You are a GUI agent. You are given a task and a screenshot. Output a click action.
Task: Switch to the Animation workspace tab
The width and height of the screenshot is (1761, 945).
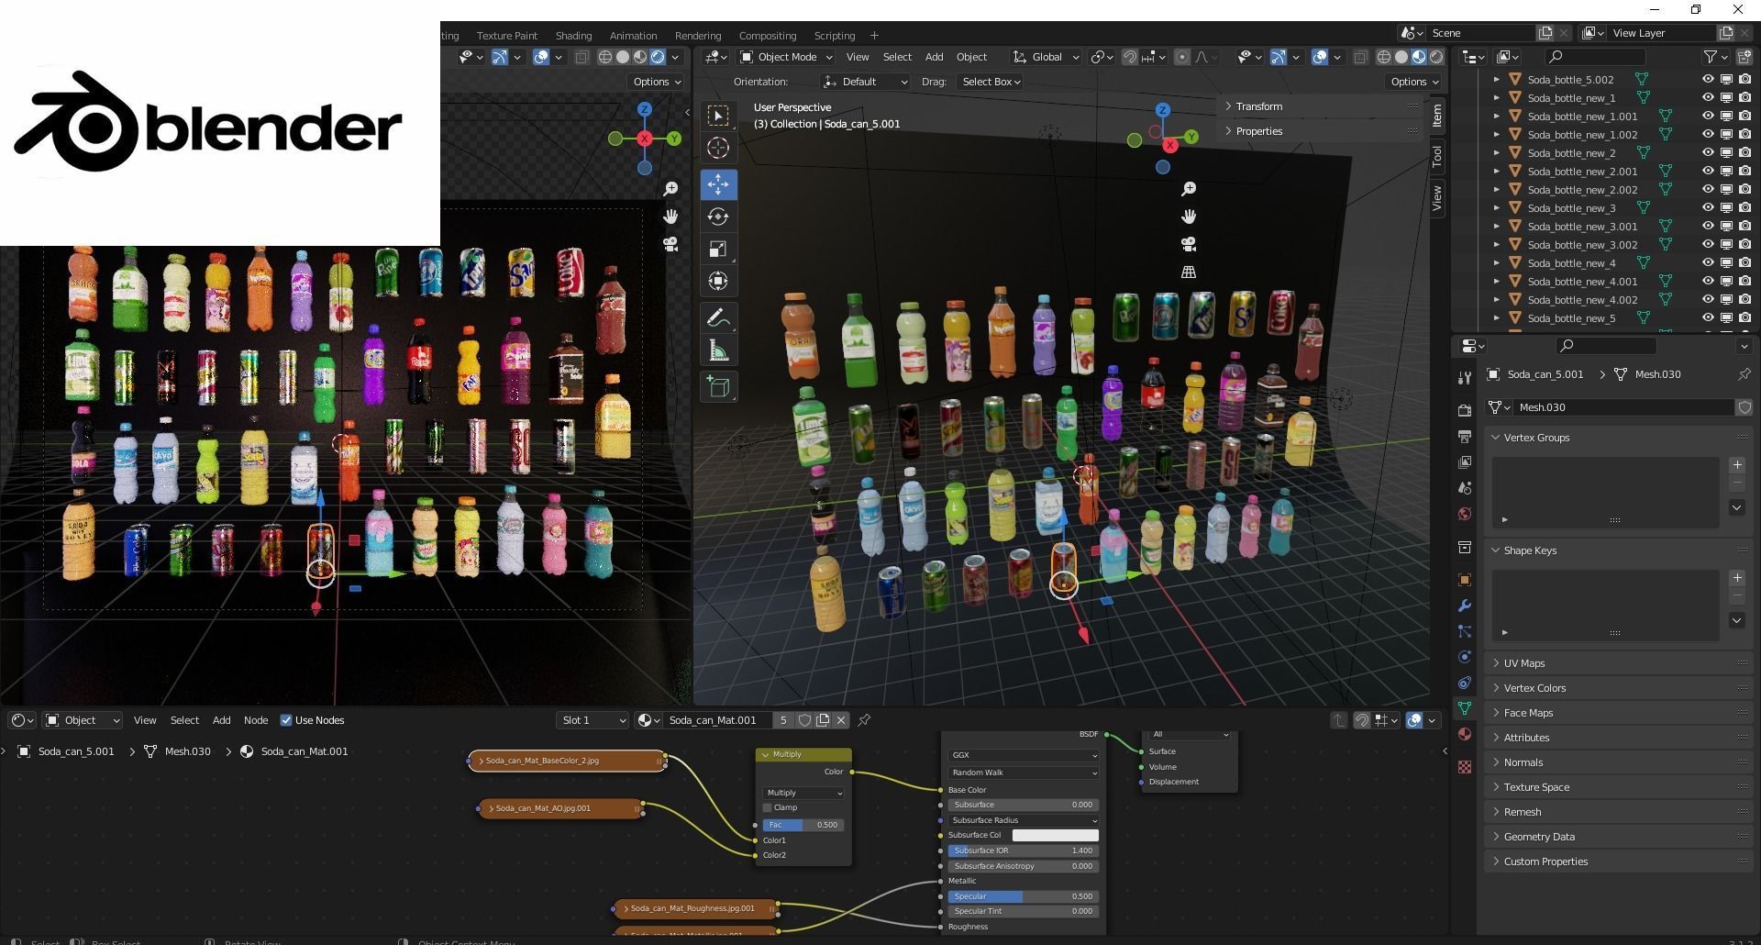point(633,36)
